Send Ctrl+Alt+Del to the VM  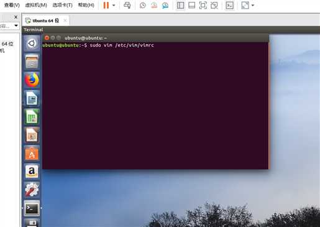tap(127, 5)
